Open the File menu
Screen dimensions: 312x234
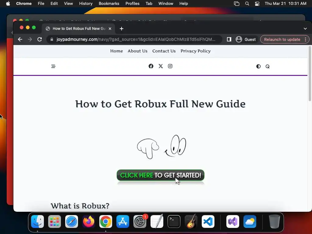click(x=41, y=4)
